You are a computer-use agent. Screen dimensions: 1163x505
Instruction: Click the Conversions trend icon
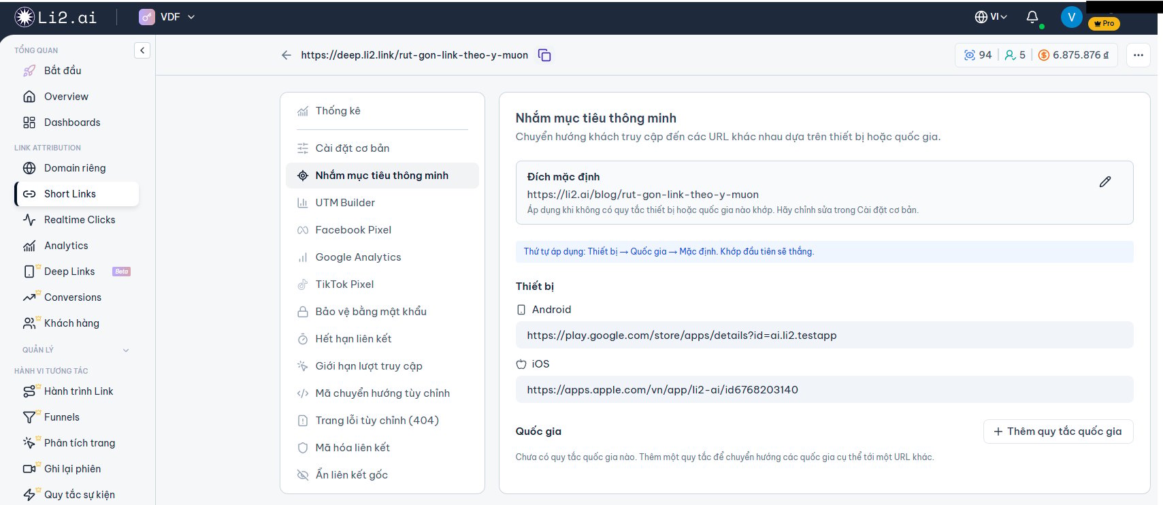(x=29, y=297)
